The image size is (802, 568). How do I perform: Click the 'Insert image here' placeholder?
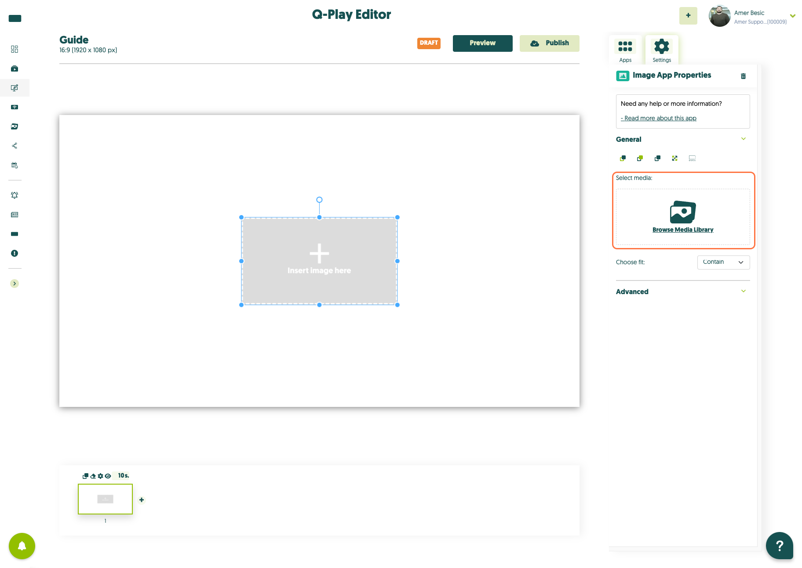[x=319, y=261]
